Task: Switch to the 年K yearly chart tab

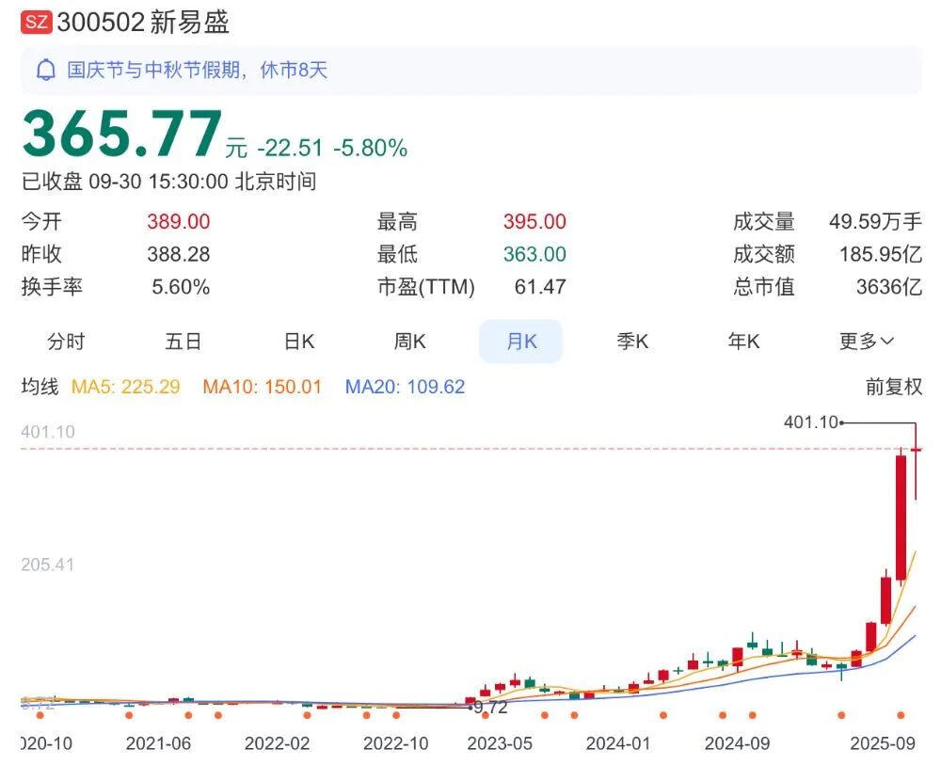Action: click(743, 342)
